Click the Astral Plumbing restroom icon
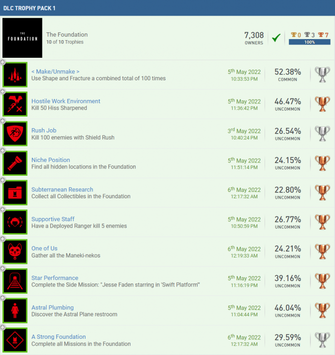The image size is (335, 355). pos(15,310)
